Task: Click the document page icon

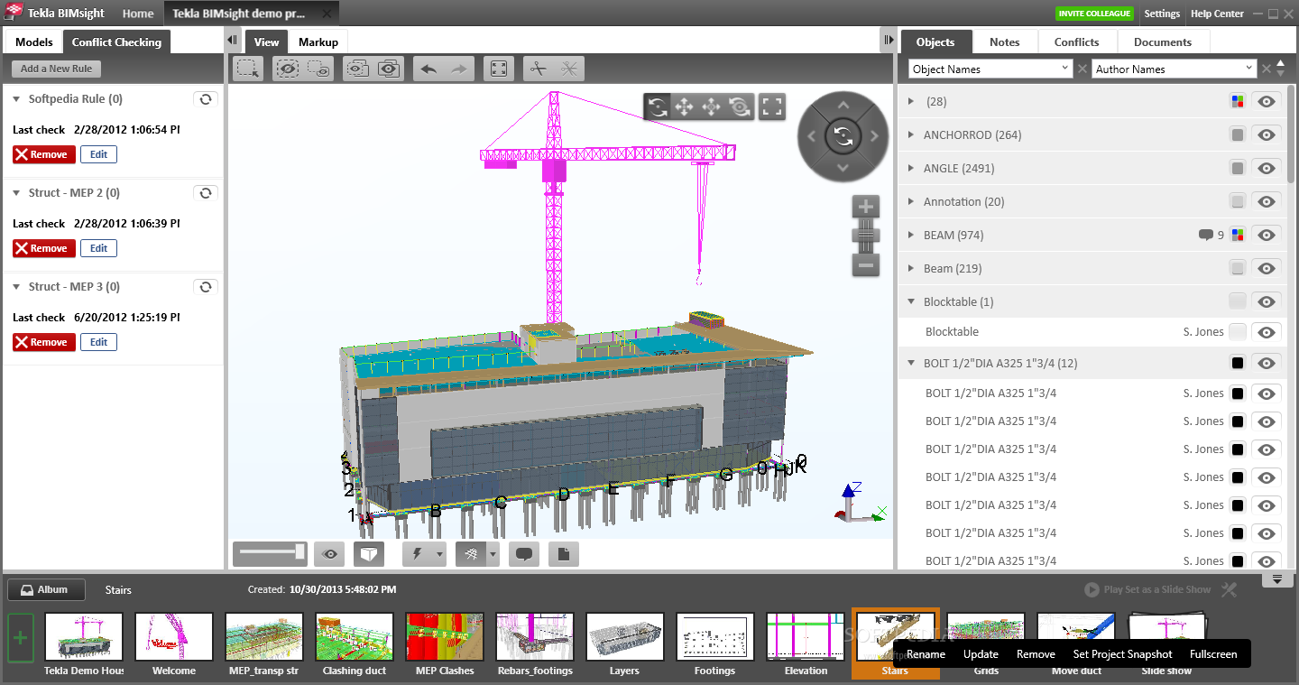Action: (x=564, y=554)
